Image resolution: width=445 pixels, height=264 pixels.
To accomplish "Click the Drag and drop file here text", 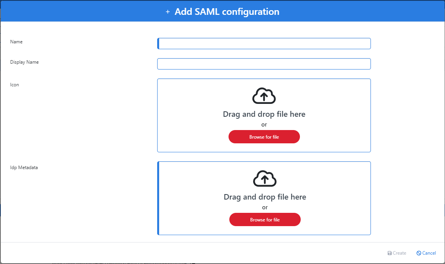I will pyautogui.click(x=264, y=114).
